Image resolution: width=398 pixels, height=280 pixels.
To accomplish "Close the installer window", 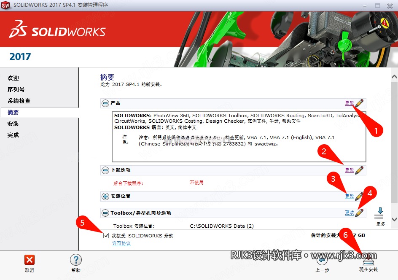I will [x=390, y=6].
